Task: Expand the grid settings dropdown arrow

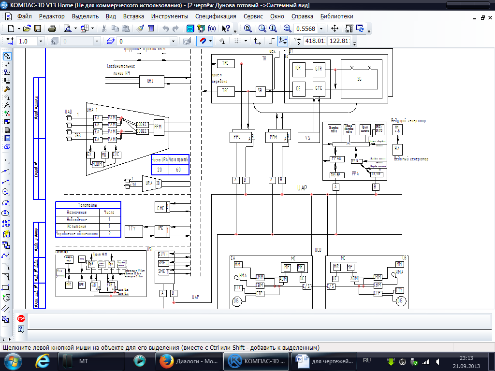Action: 246,41
